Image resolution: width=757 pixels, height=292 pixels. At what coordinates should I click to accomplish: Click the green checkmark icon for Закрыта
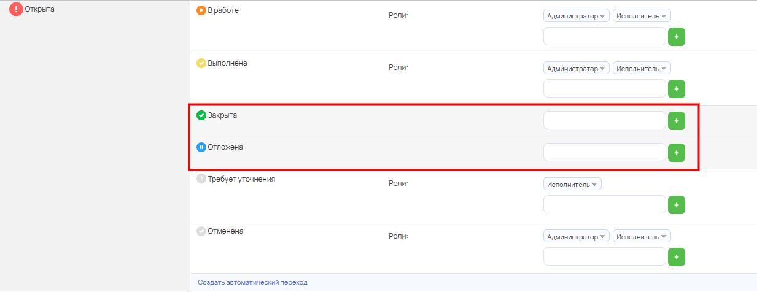coord(201,115)
